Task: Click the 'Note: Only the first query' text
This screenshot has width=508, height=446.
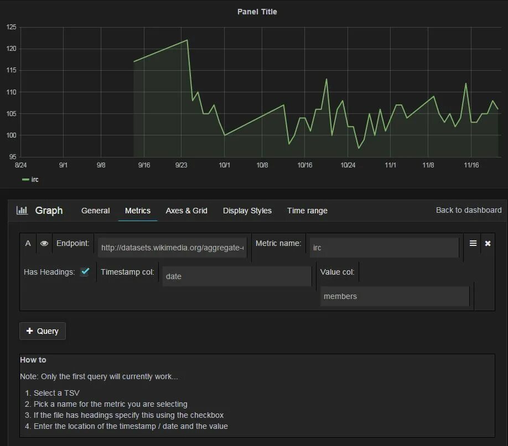Action: click(x=99, y=376)
